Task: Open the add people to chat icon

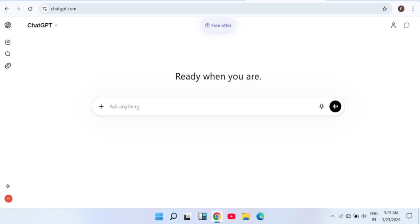Action: pos(393,25)
